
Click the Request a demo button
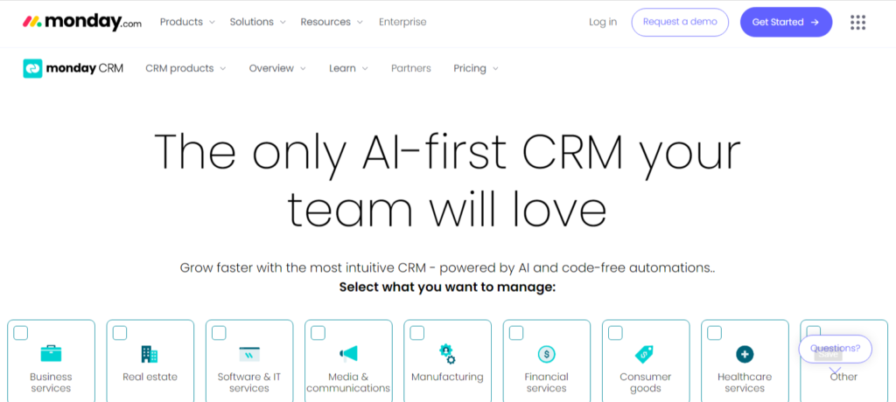[x=680, y=22]
